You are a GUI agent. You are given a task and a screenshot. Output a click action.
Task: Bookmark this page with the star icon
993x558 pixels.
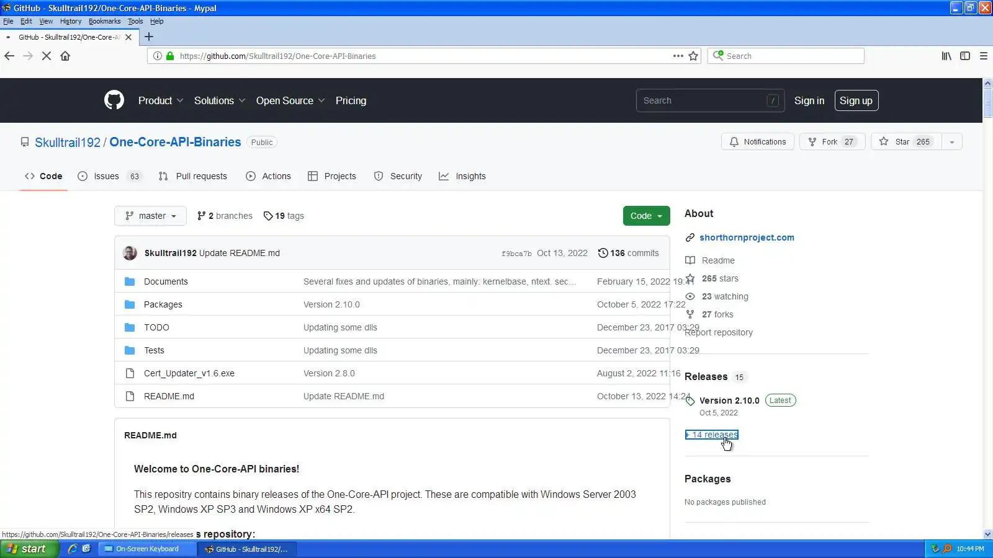click(x=694, y=56)
